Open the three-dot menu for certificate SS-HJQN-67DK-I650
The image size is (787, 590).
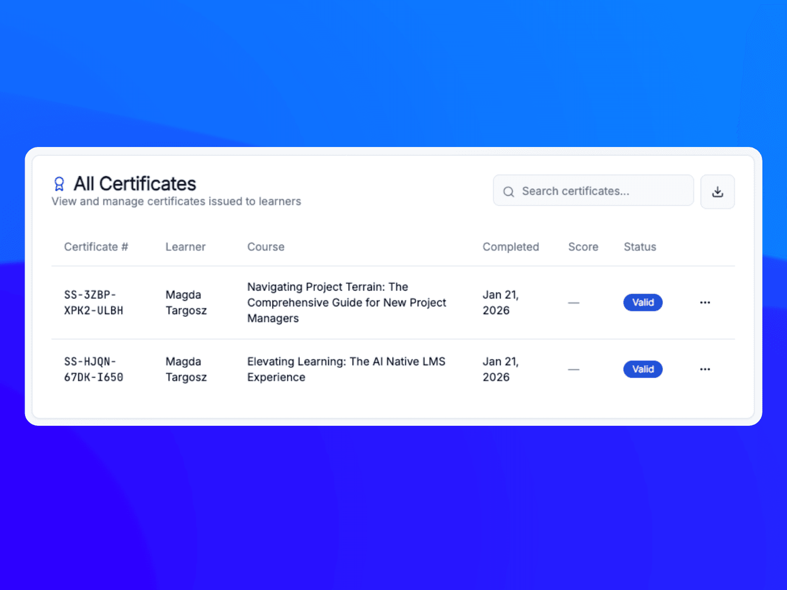(705, 369)
